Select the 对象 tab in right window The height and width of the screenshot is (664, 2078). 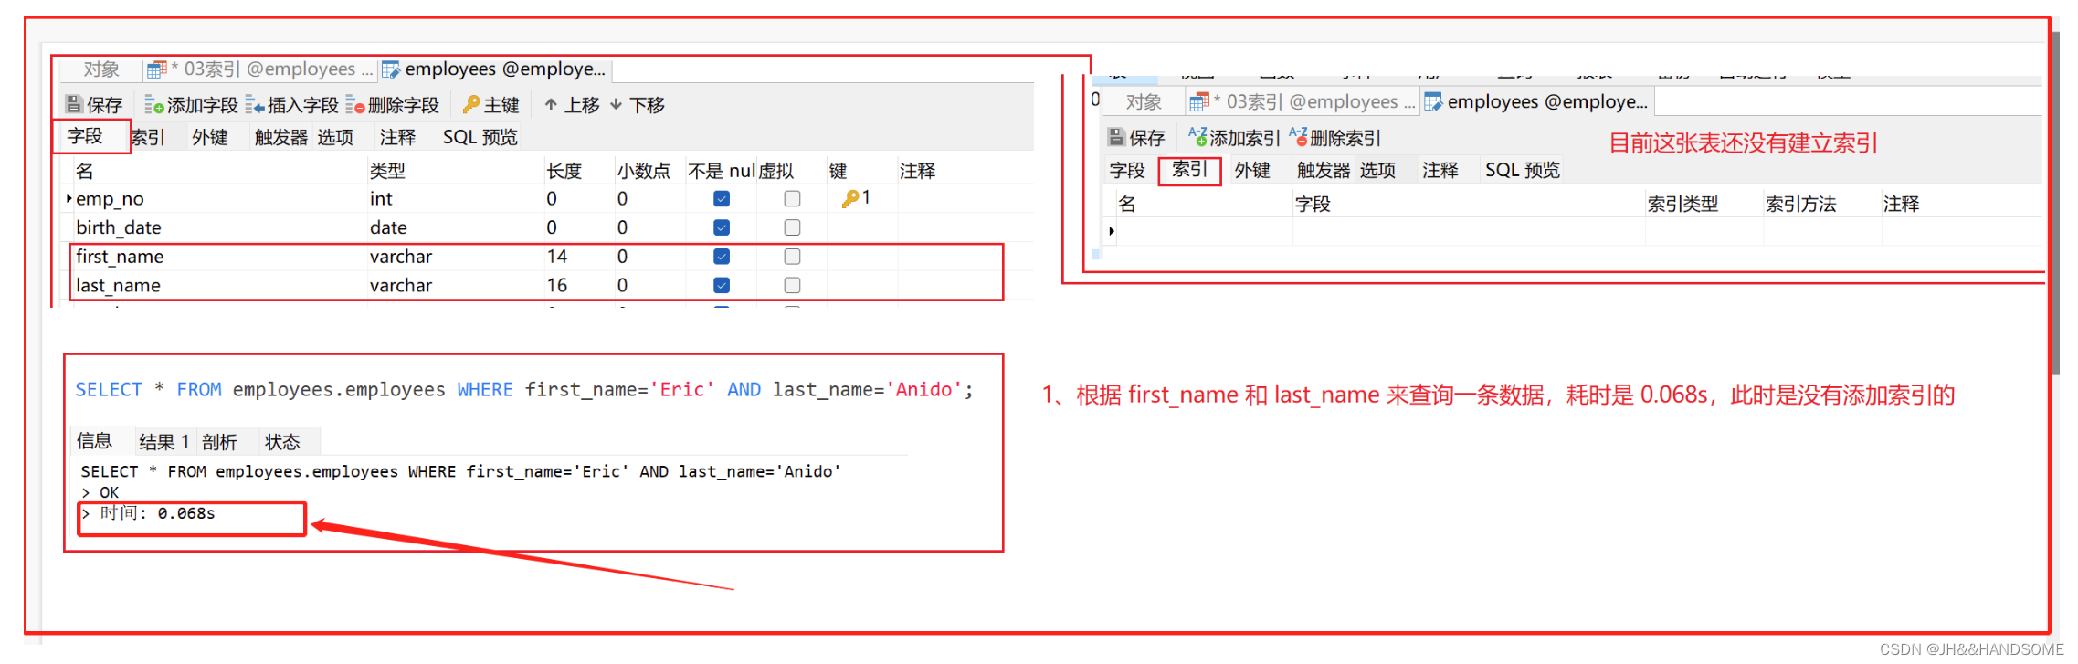click(1144, 102)
